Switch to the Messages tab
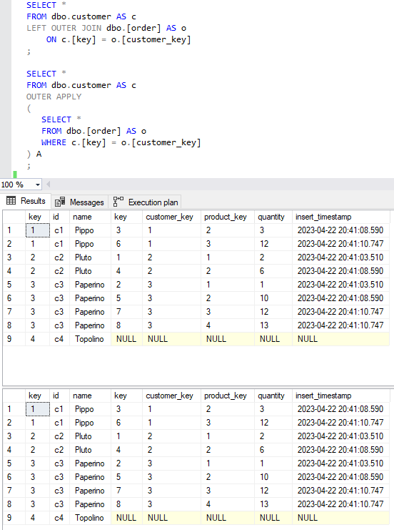Screen dimensions: 394x530 pyautogui.click(x=80, y=202)
